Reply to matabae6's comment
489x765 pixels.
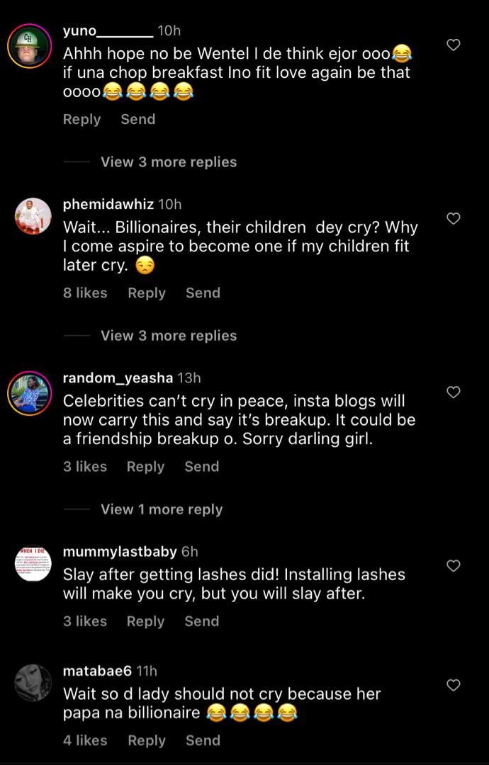[147, 741]
